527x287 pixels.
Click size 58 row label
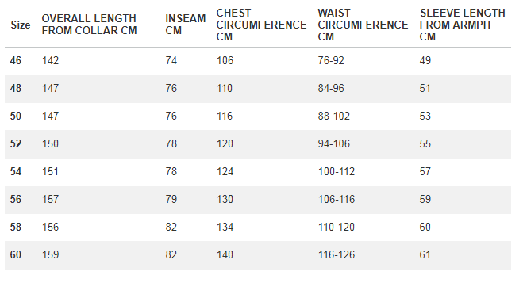coord(15,227)
